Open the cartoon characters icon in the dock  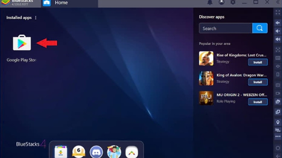pos(114,152)
